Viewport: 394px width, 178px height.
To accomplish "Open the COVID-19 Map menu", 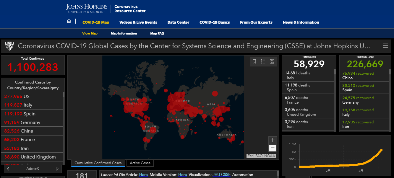I will click(96, 22).
